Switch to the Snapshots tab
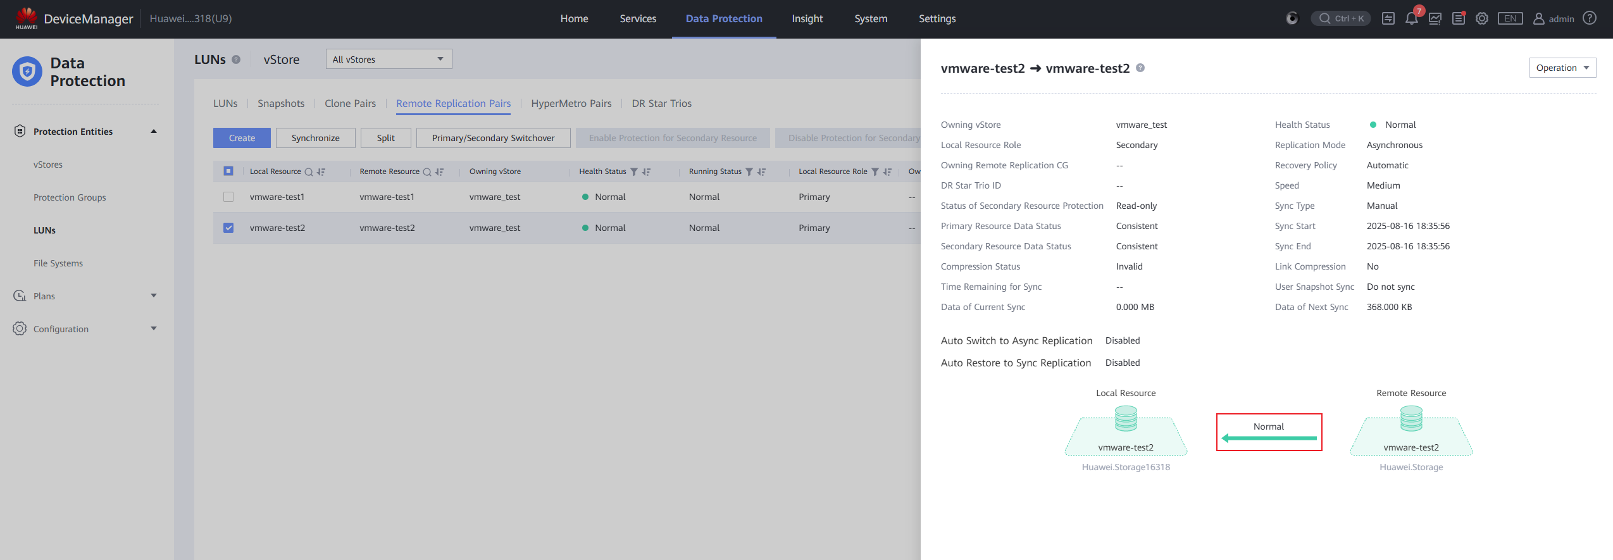Viewport: 1613px width, 560px height. pyautogui.click(x=281, y=103)
